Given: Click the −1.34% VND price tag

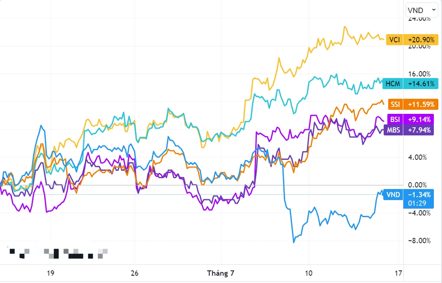Looking at the screenshot, I should [419, 194].
